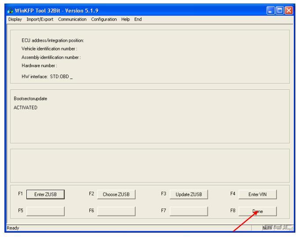Open the Display menu
The width and height of the screenshot is (298, 237).
pos(15,19)
